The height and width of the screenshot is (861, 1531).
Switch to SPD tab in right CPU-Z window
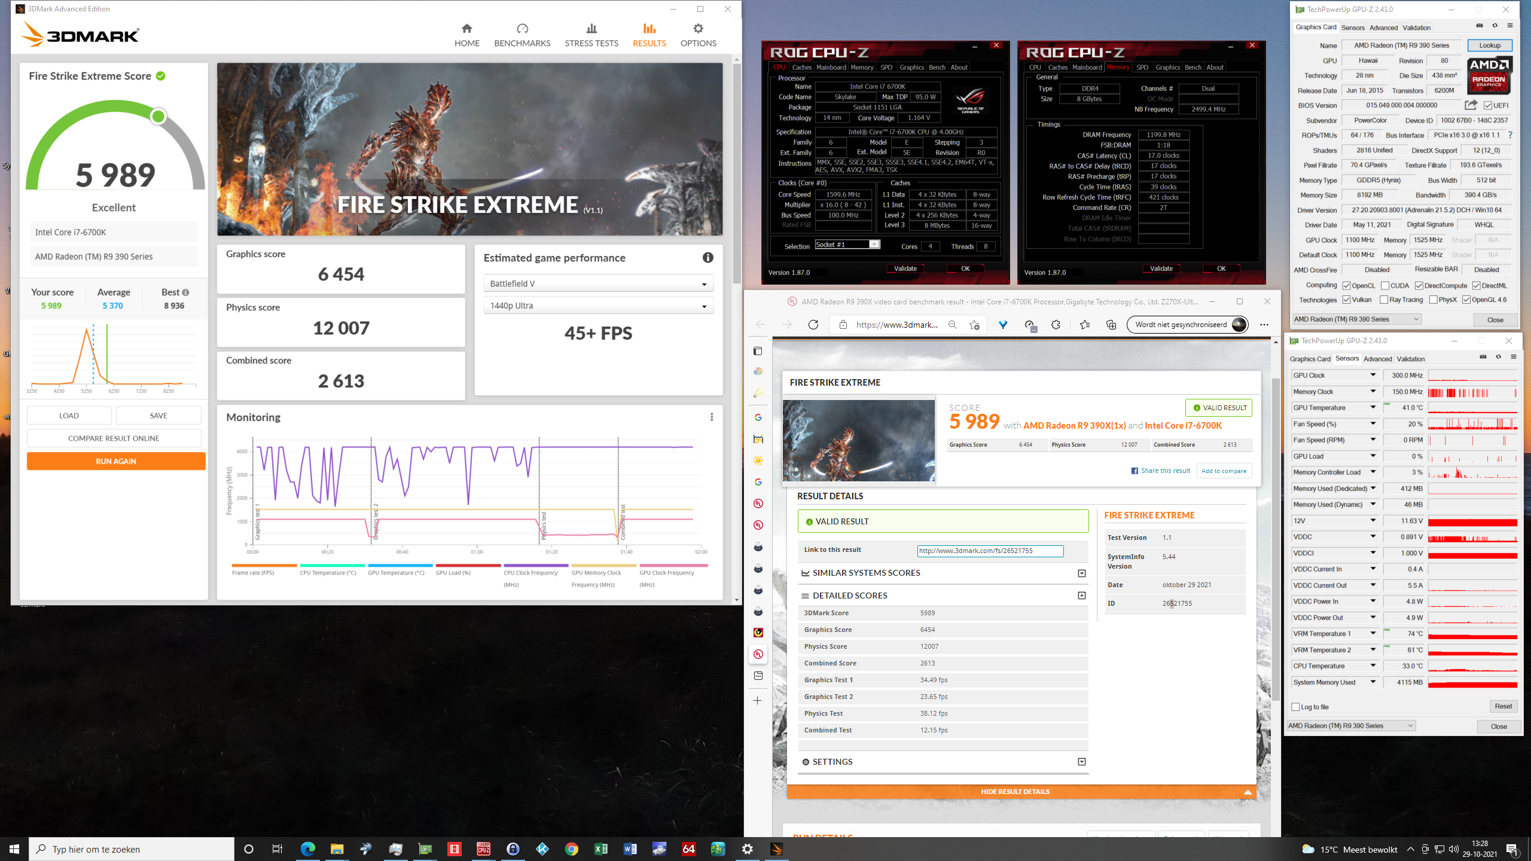(x=1142, y=68)
